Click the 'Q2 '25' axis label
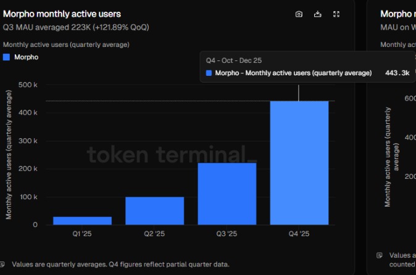Viewport: 416px width, 275px height. click(154, 234)
